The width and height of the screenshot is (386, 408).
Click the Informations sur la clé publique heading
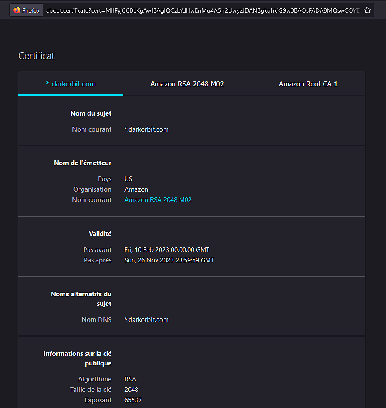pos(77,358)
